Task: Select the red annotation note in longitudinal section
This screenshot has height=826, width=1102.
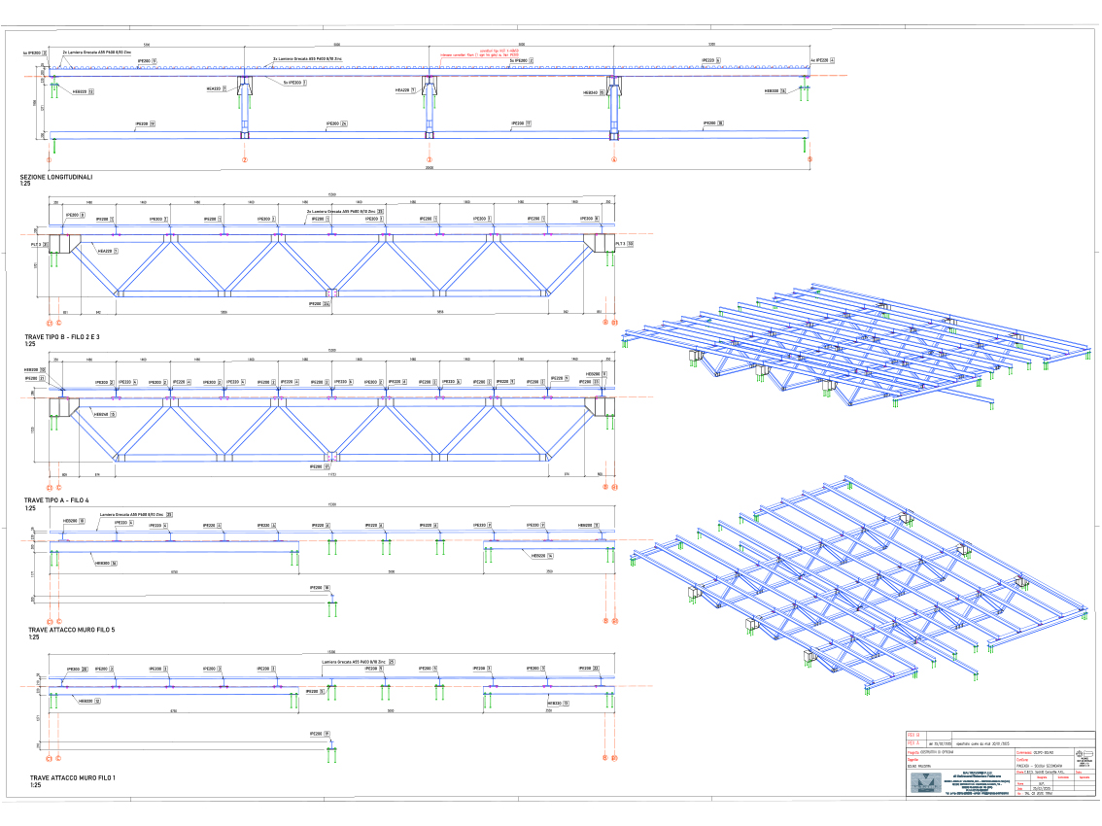Action: [479, 52]
